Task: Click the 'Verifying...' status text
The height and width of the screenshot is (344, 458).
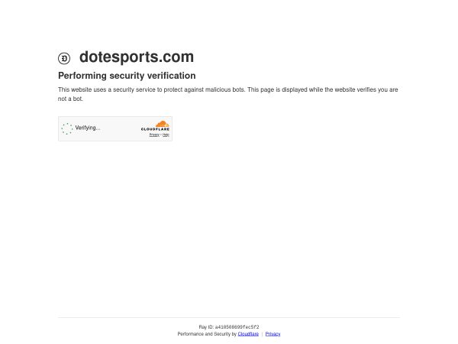Action: point(88,128)
